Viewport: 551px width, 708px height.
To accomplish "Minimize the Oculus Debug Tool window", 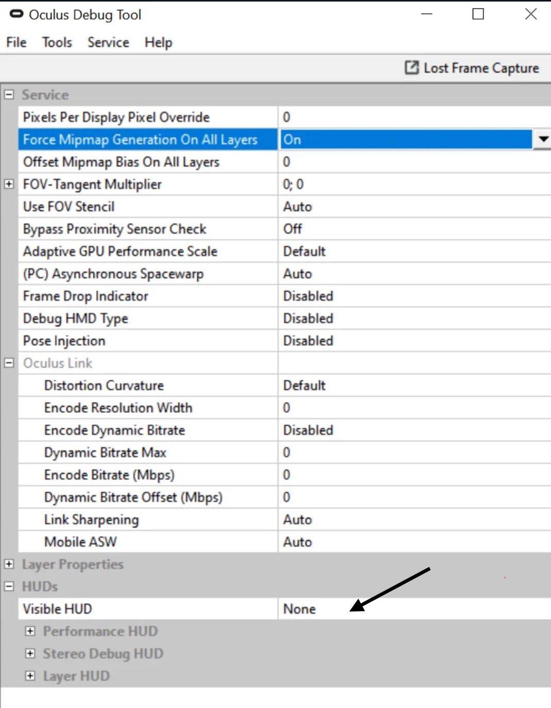I will click(427, 14).
